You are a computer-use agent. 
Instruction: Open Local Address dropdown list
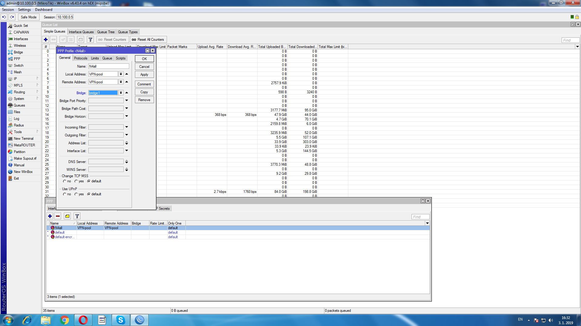[121, 74]
